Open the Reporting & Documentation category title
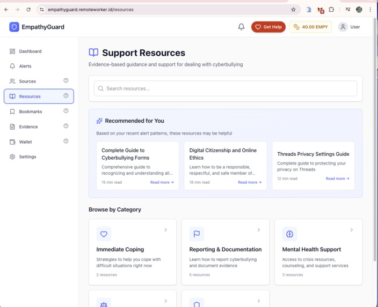The width and height of the screenshot is (378, 307). tap(225, 250)
